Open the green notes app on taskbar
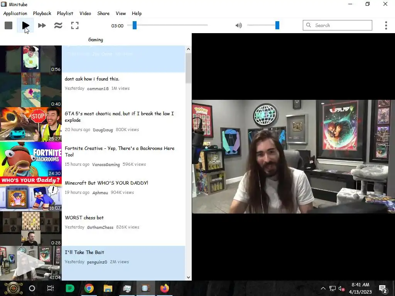The width and height of the screenshot is (395, 296). click(x=70, y=288)
